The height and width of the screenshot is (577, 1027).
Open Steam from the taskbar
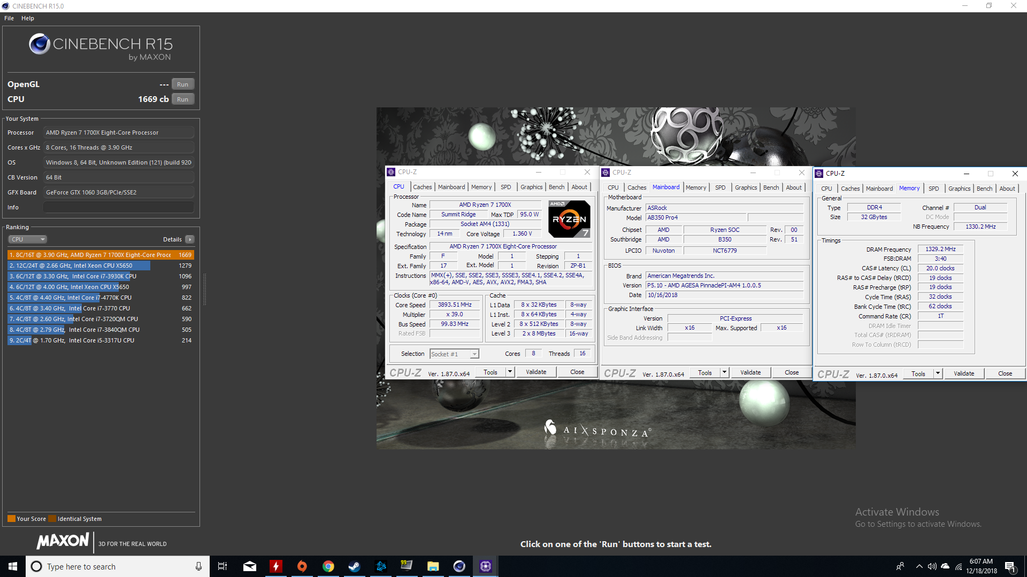point(354,566)
